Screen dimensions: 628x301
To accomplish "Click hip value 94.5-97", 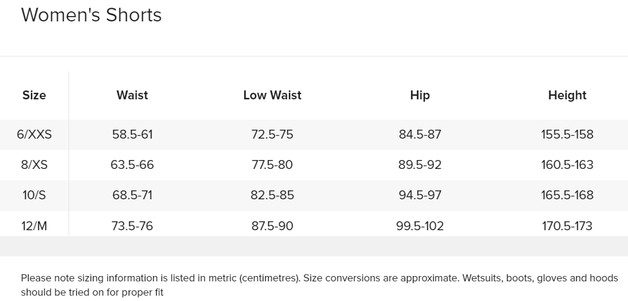I will 419,195.
